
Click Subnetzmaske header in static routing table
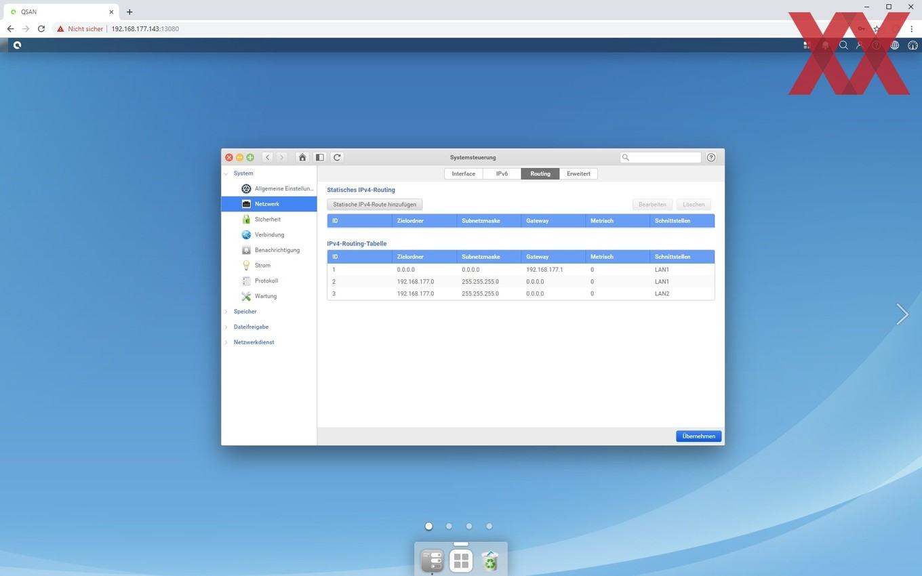click(x=489, y=221)
